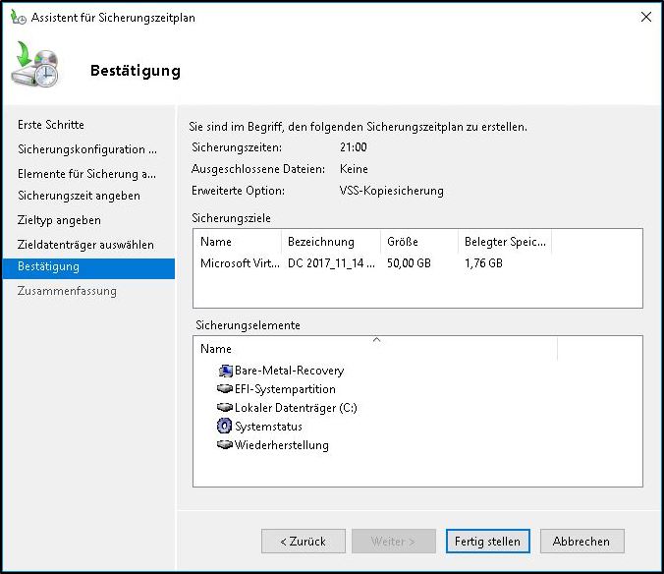Select the highlighted Bestätigung step
The width and height of the screenshot is (664, 574).
coord(88,268)
